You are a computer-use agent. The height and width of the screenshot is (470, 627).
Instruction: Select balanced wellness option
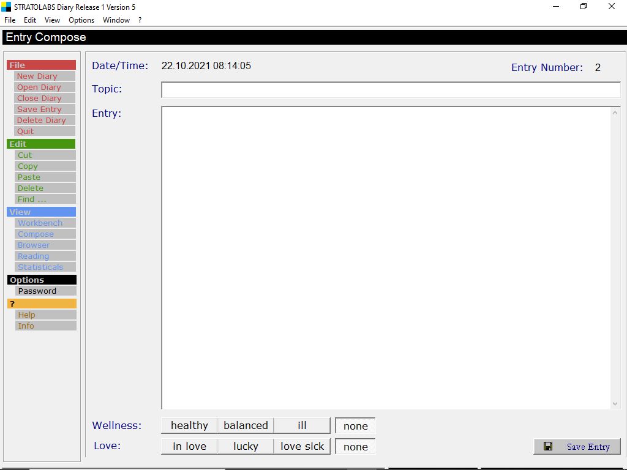pos(246,426)
